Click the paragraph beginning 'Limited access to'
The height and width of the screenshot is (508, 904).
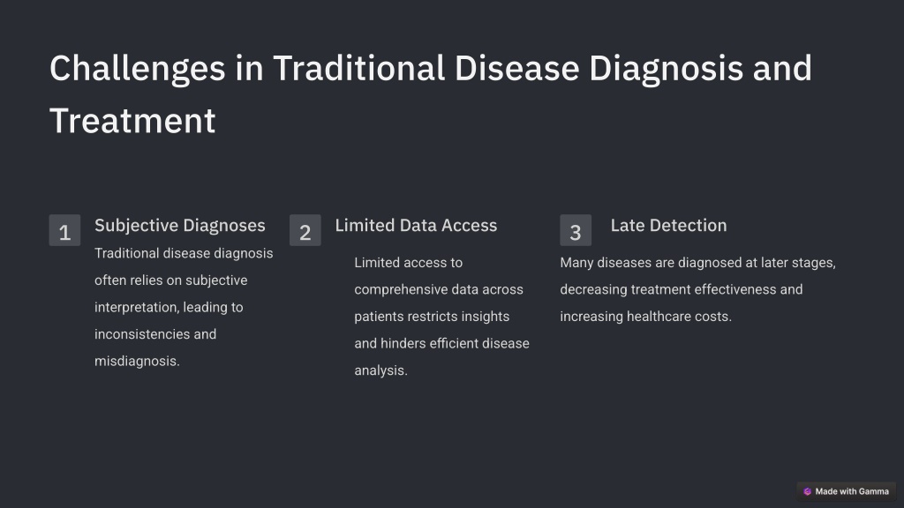(441, 317)
